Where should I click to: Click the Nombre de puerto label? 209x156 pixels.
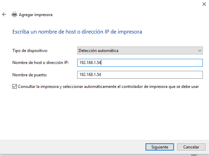[x=30, y=75]
